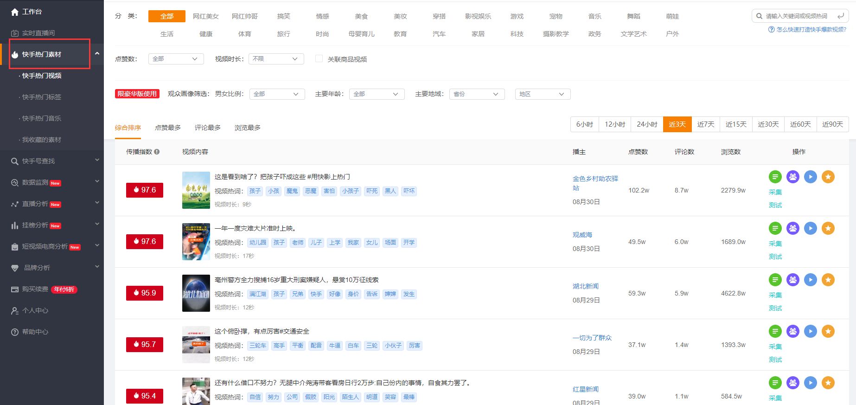
Task: Select 近15天 time range
Action: click(736, 124)
